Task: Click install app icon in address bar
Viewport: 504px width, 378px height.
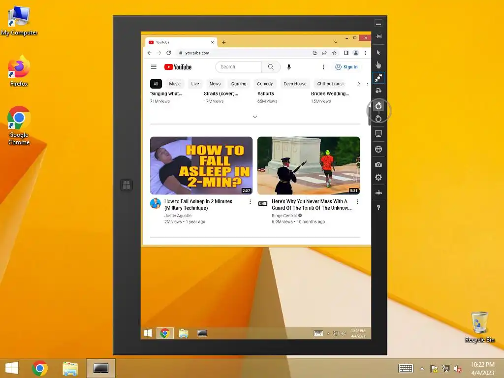Action: [x=315, y=53]
